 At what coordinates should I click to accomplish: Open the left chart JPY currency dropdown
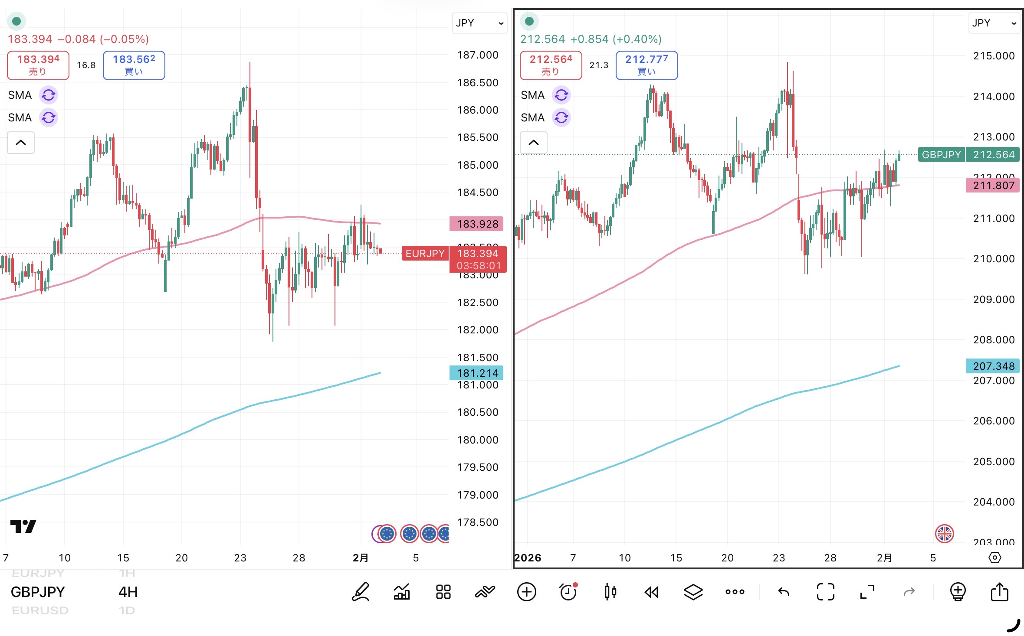479,23
